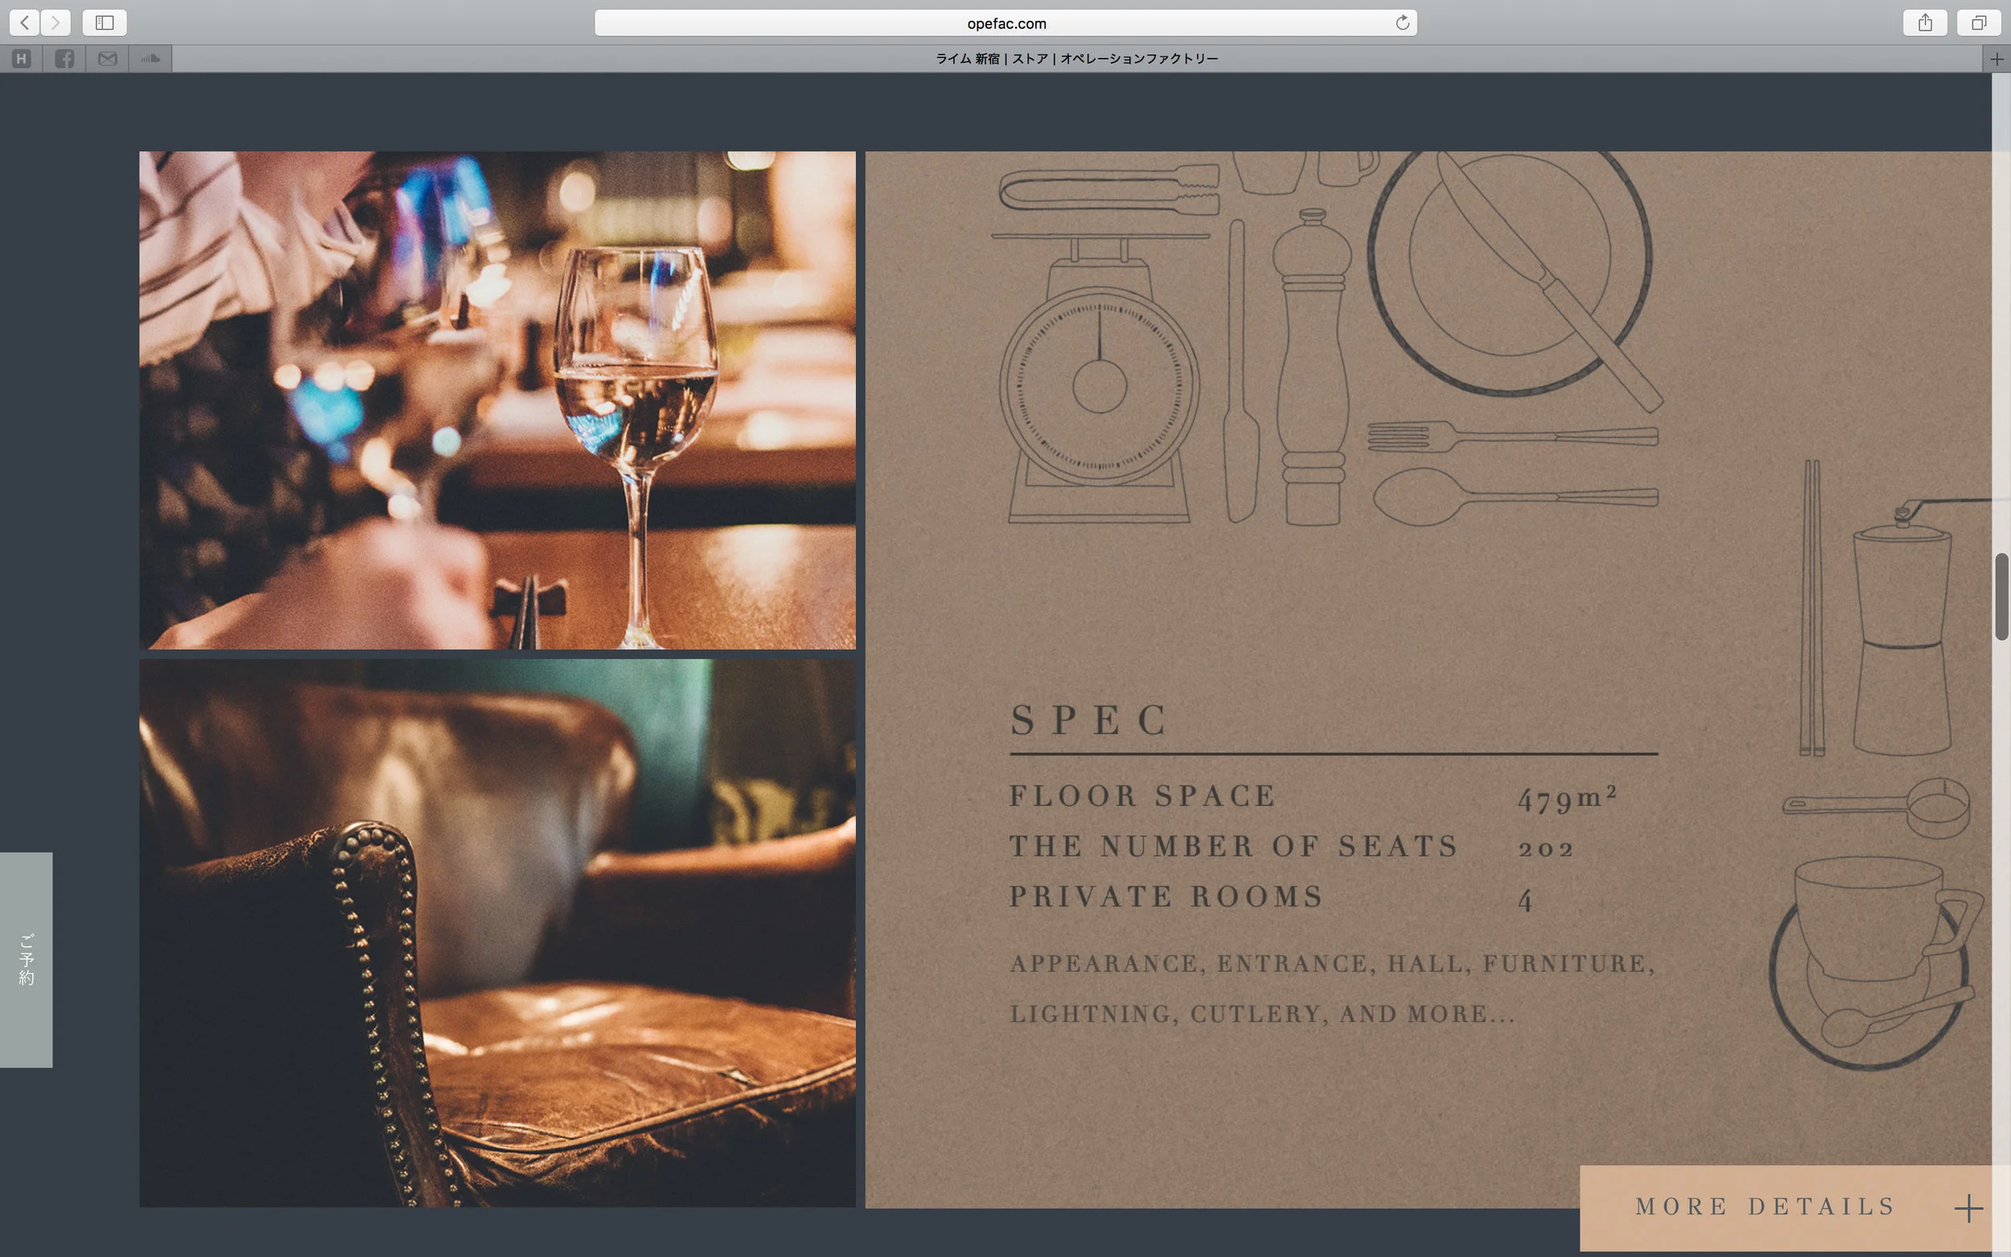Go back to the previous page
2011x1257 pixels.
(25, 23)
